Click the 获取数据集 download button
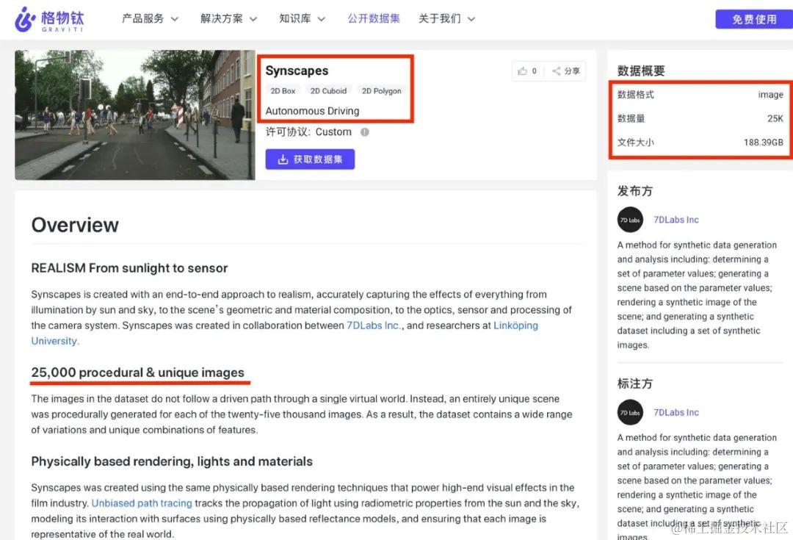 (x=310, y=159)
